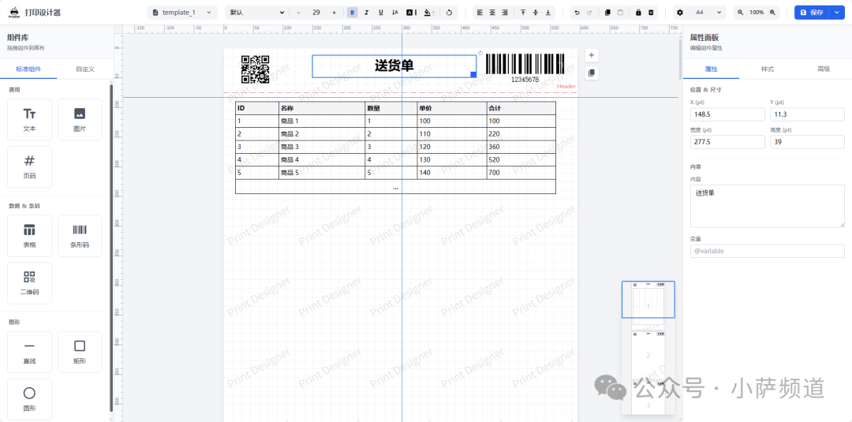Image resolution: width=852 pixels, height=422 pixels.
Task: Click the line height icon
Action: click(x=395, y=13)
